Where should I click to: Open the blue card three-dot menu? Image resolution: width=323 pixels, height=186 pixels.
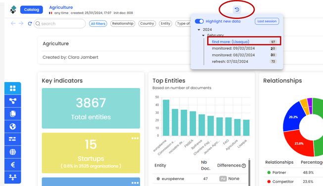pos(135,183)
